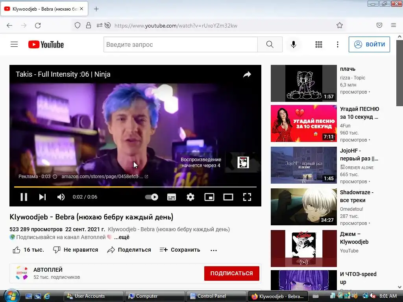Click the Не нравится dislike button
Screen dimensions: 403x302
coord(75,250)
